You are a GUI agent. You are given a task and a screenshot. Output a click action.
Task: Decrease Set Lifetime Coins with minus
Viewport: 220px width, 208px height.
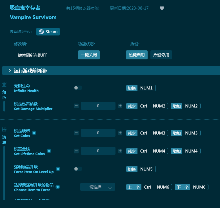pyautogui.click(x=76, y=151)
